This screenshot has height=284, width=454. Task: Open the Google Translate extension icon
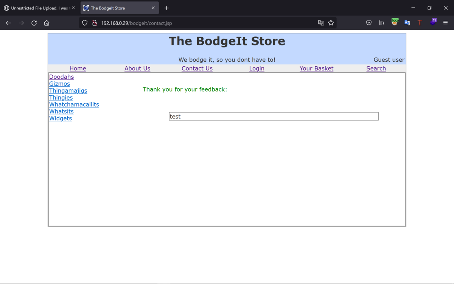407,23
